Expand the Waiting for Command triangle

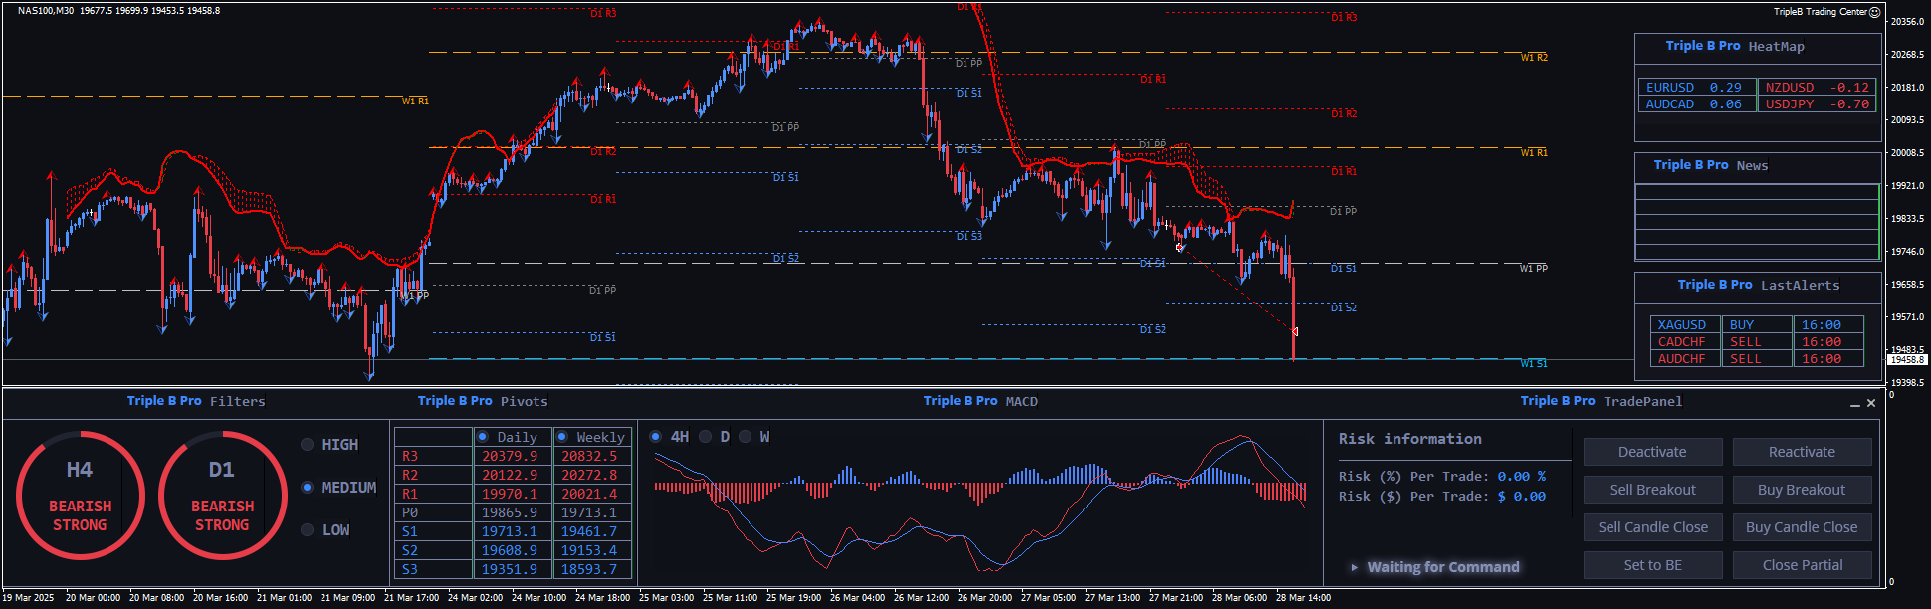pos(1354,567)
